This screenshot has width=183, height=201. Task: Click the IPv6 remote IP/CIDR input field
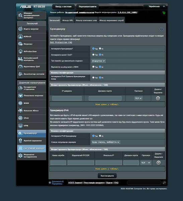click(81, 163)
